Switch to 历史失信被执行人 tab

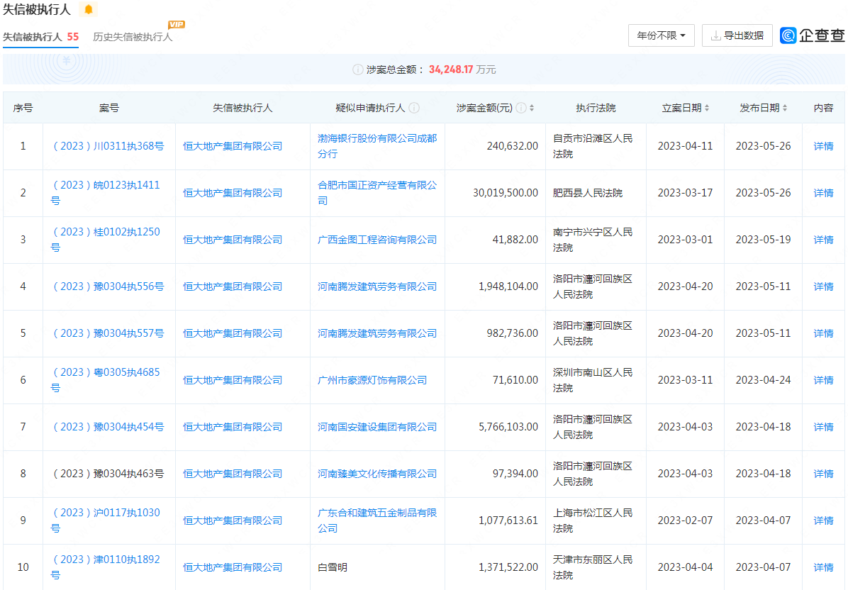click(x=133, y=37)
